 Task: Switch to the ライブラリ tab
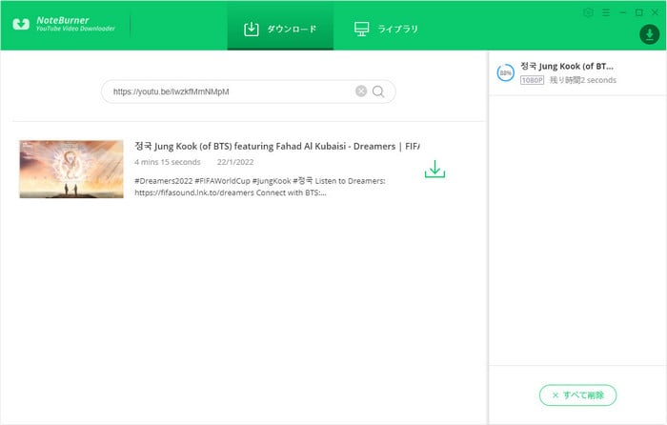[386, 29]
